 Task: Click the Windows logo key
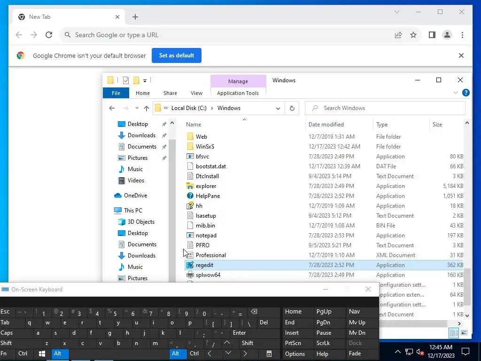click(42, 353)
